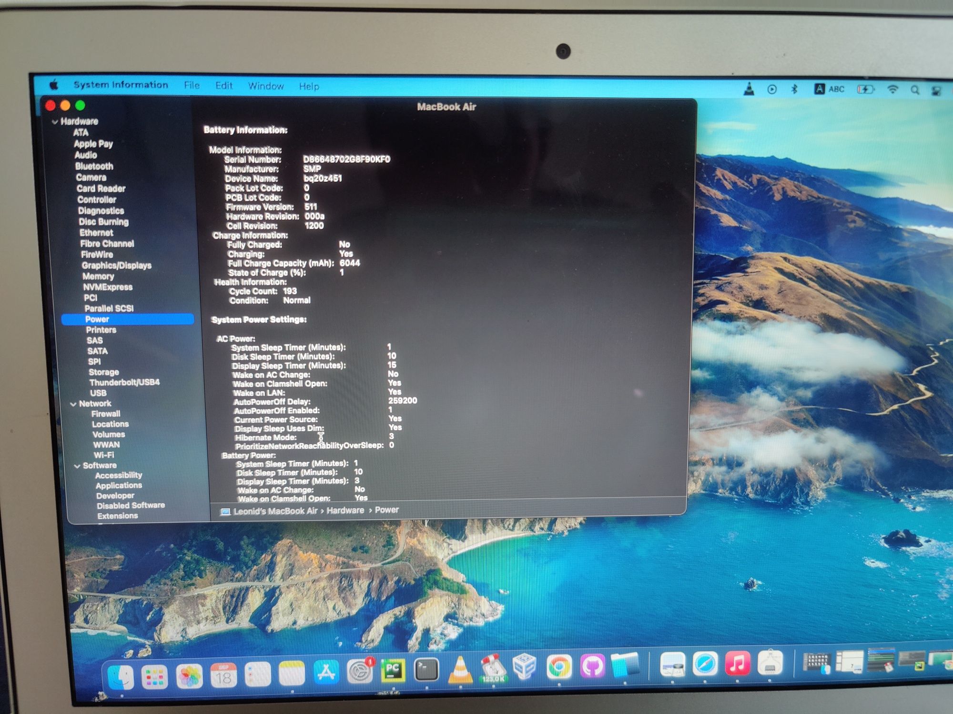Collapse the Hardware section
Viewport: 953px width, 714px height.
tap(54, 122)
